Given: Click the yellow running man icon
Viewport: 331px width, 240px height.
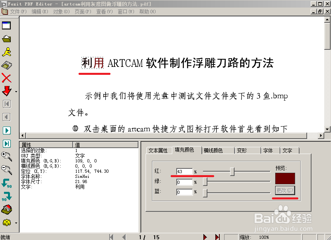Looking at the screenshot, I should (x=6, y=52).
